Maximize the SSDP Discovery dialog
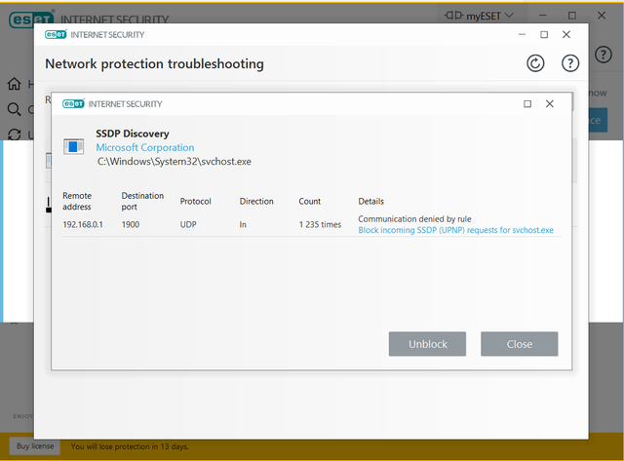 [x=527, y=104]
